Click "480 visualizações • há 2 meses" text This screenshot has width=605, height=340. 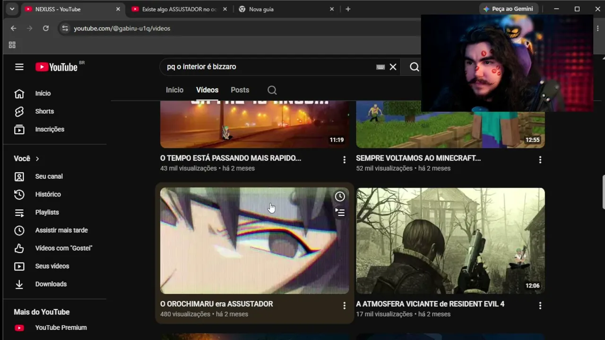(204, 314)
